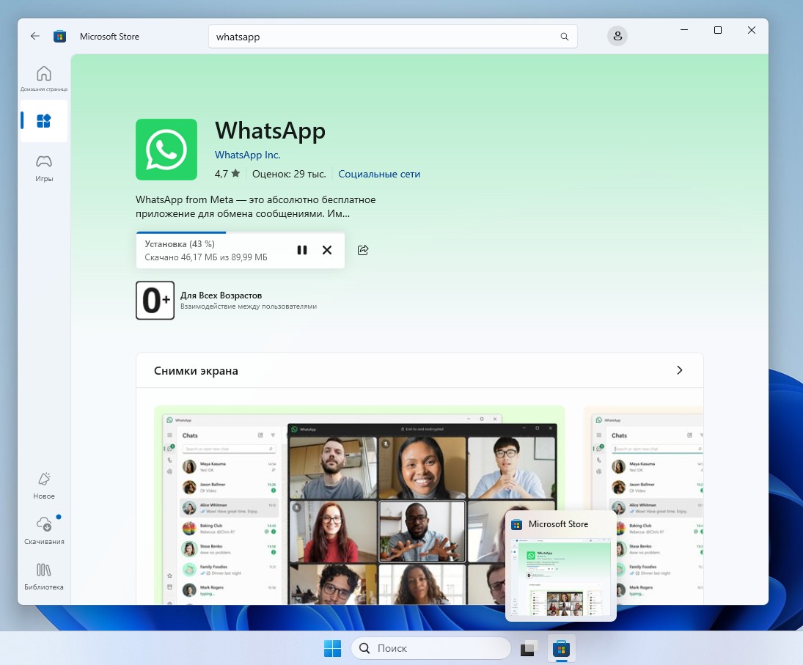Screen dimensions: 803x665
Task: Open Скачивания in the sidebar
Action: tap(44, 531)
